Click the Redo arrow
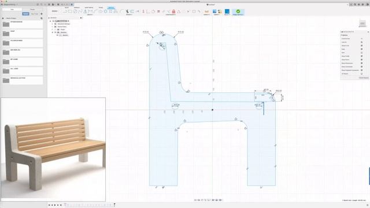Viewport: 370px width, 208px height. [67, 5]
